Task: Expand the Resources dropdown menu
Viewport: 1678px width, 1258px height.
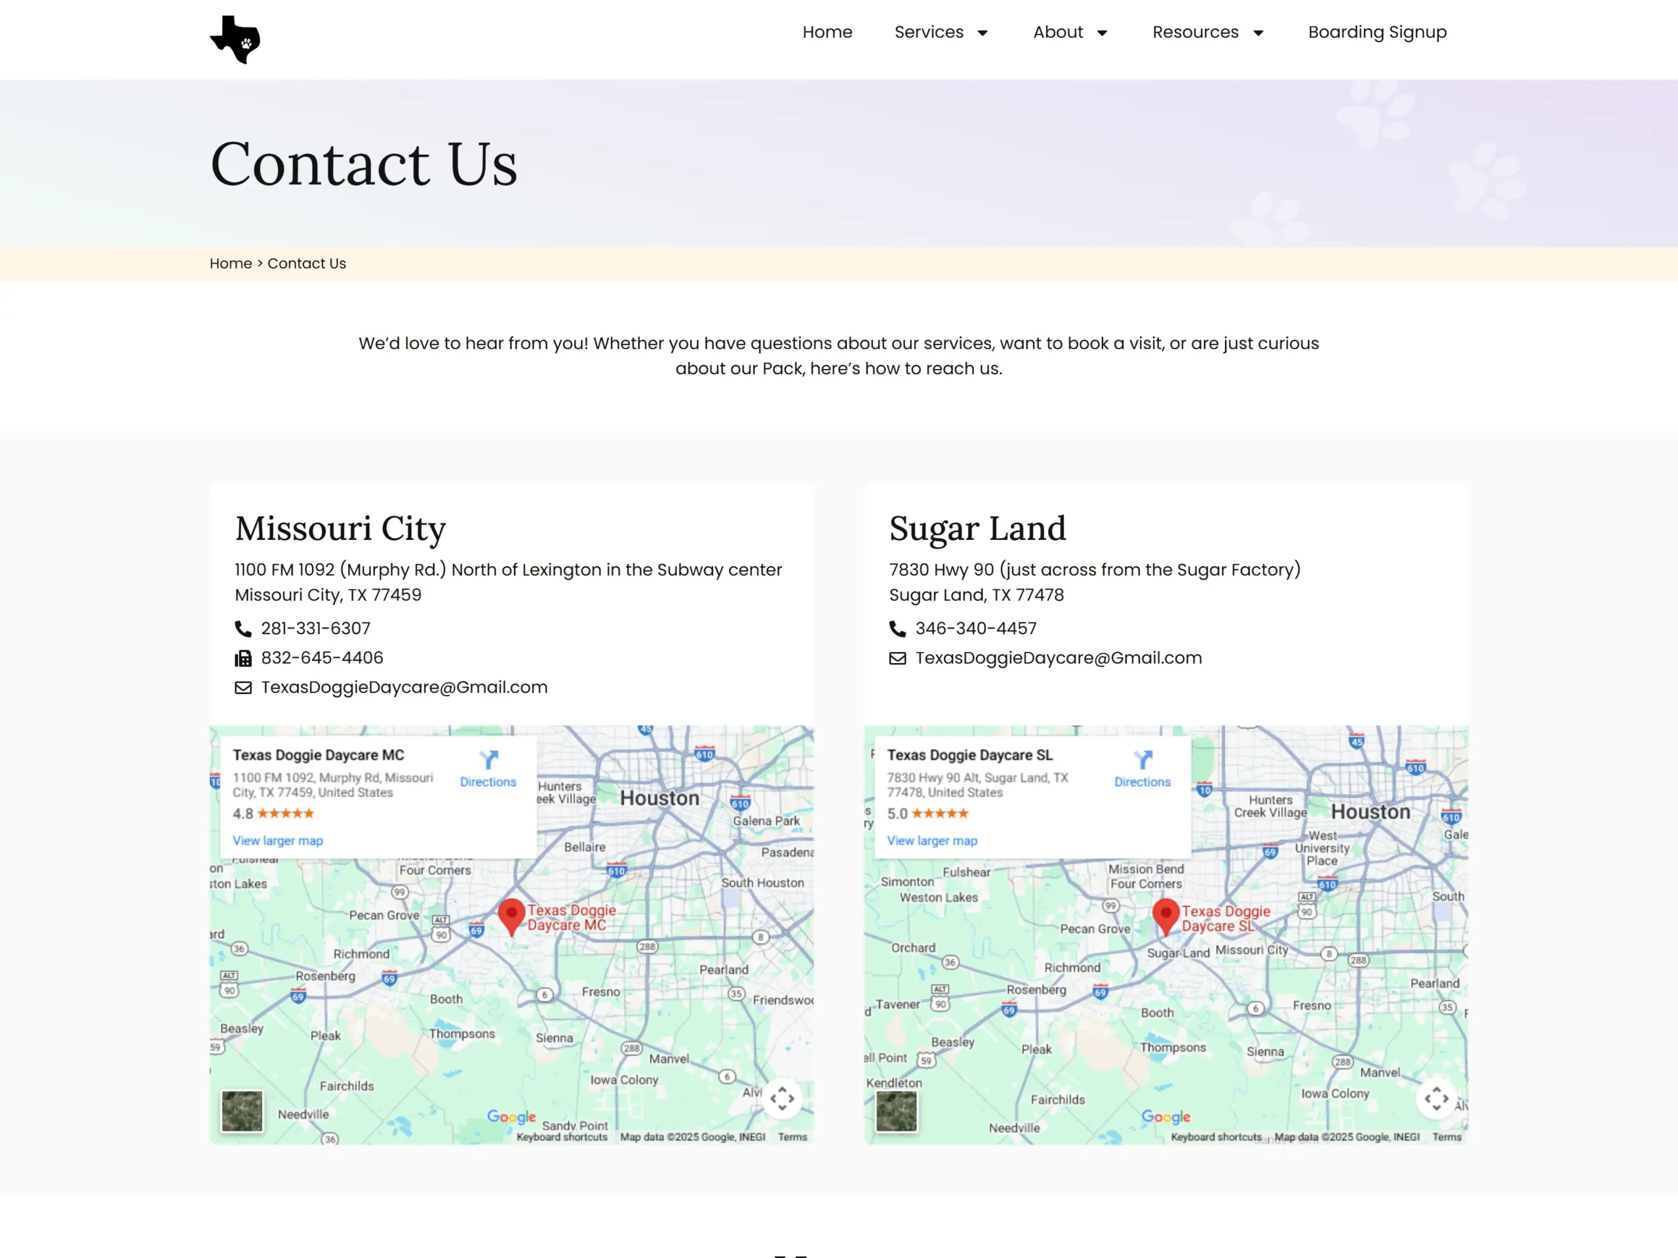Action: pyautogui.click(x=1207, y=32)
